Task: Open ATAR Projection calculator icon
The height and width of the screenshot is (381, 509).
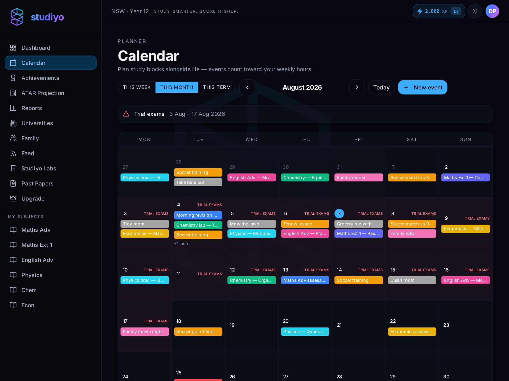Action: pyautogui.click(x=13, y=93)
